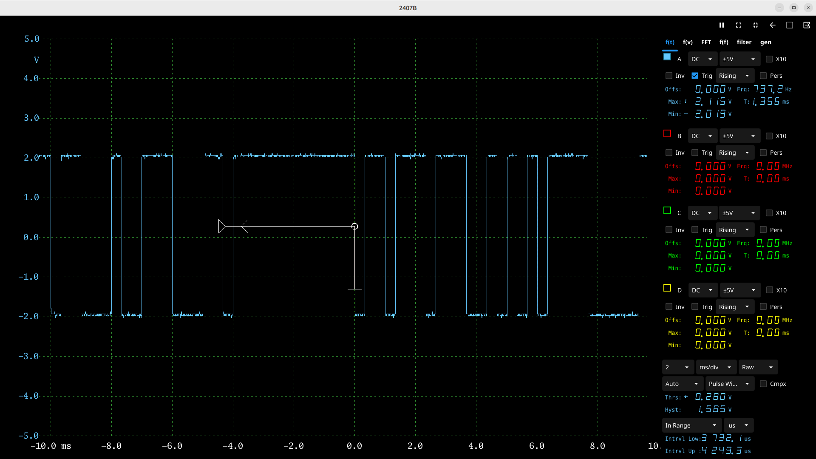Image resolution: width=816 pixels, height=459 pixels.
Task: Click channel A Offs 0.000 V value
Action: pyautogui.click(x=711, y=89)
